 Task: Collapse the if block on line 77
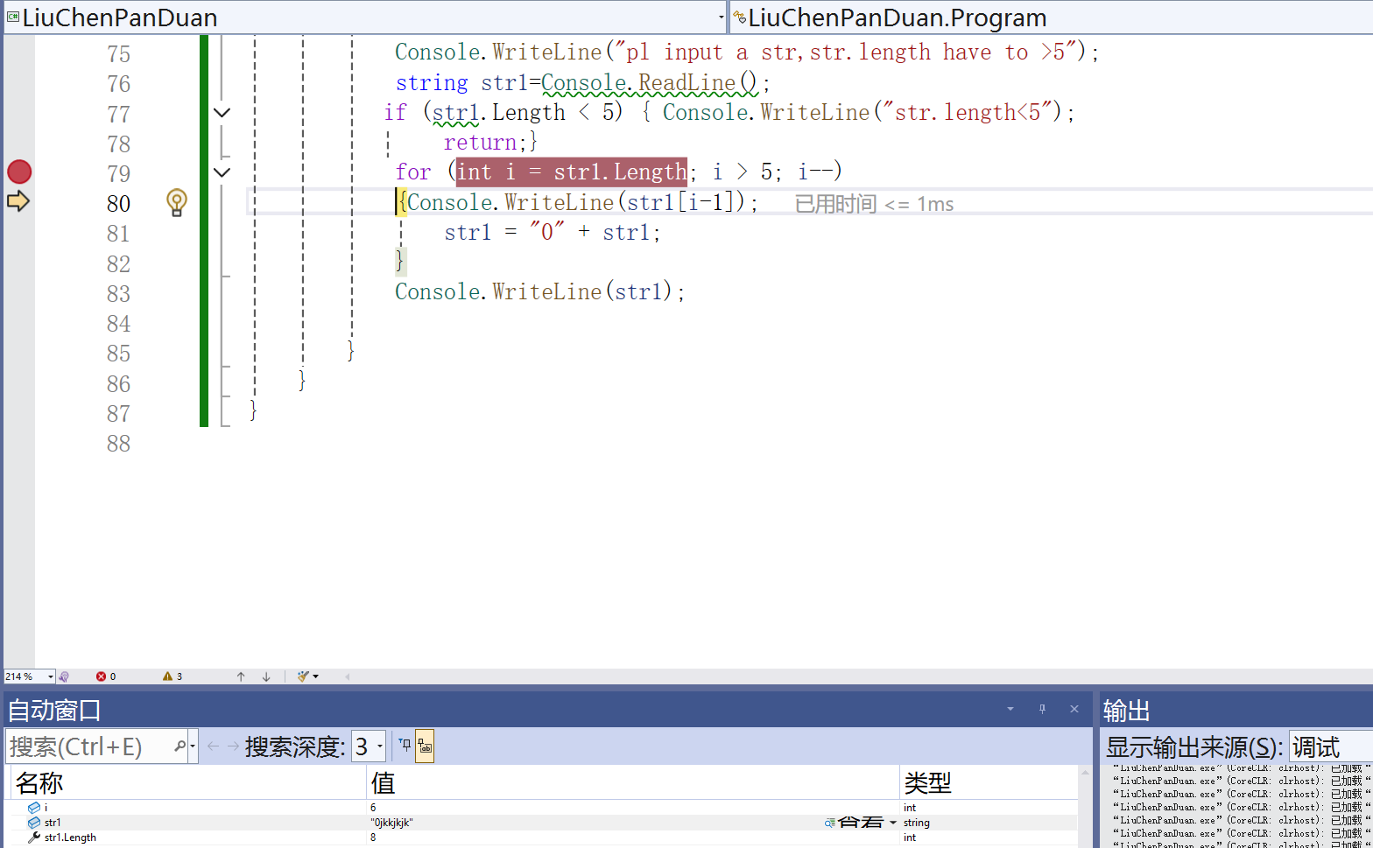[222, 112]
